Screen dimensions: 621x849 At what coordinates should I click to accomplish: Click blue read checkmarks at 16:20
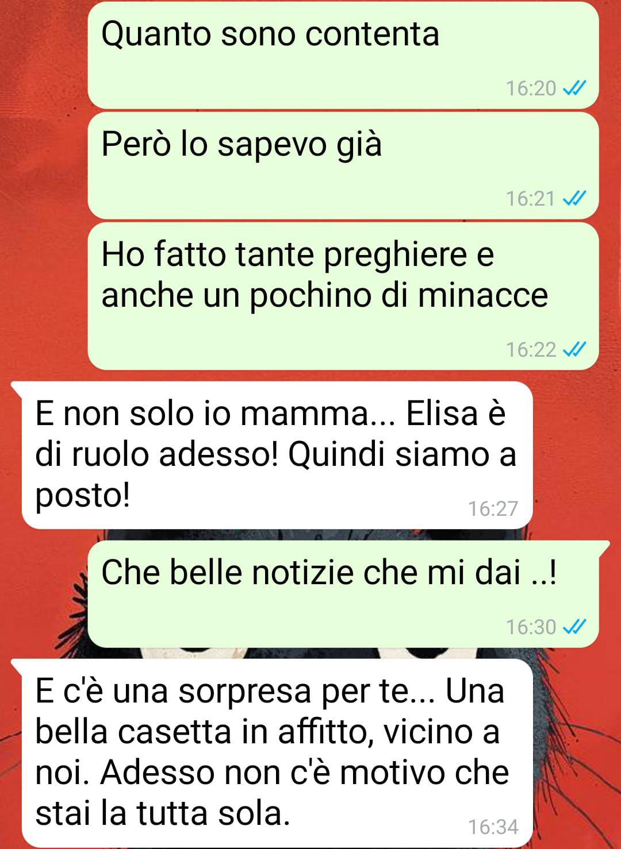click(x=574, y=88)
